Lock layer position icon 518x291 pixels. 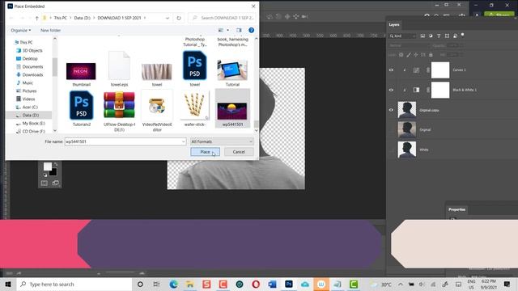[x=416, y=55]
